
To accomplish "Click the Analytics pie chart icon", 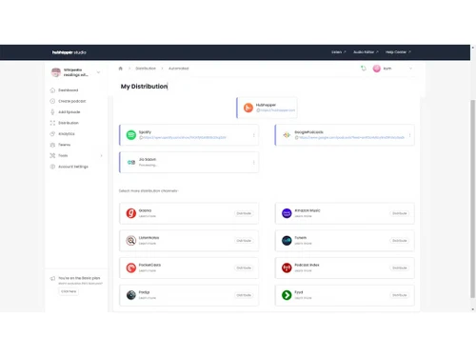I will (x=52, y=133).
